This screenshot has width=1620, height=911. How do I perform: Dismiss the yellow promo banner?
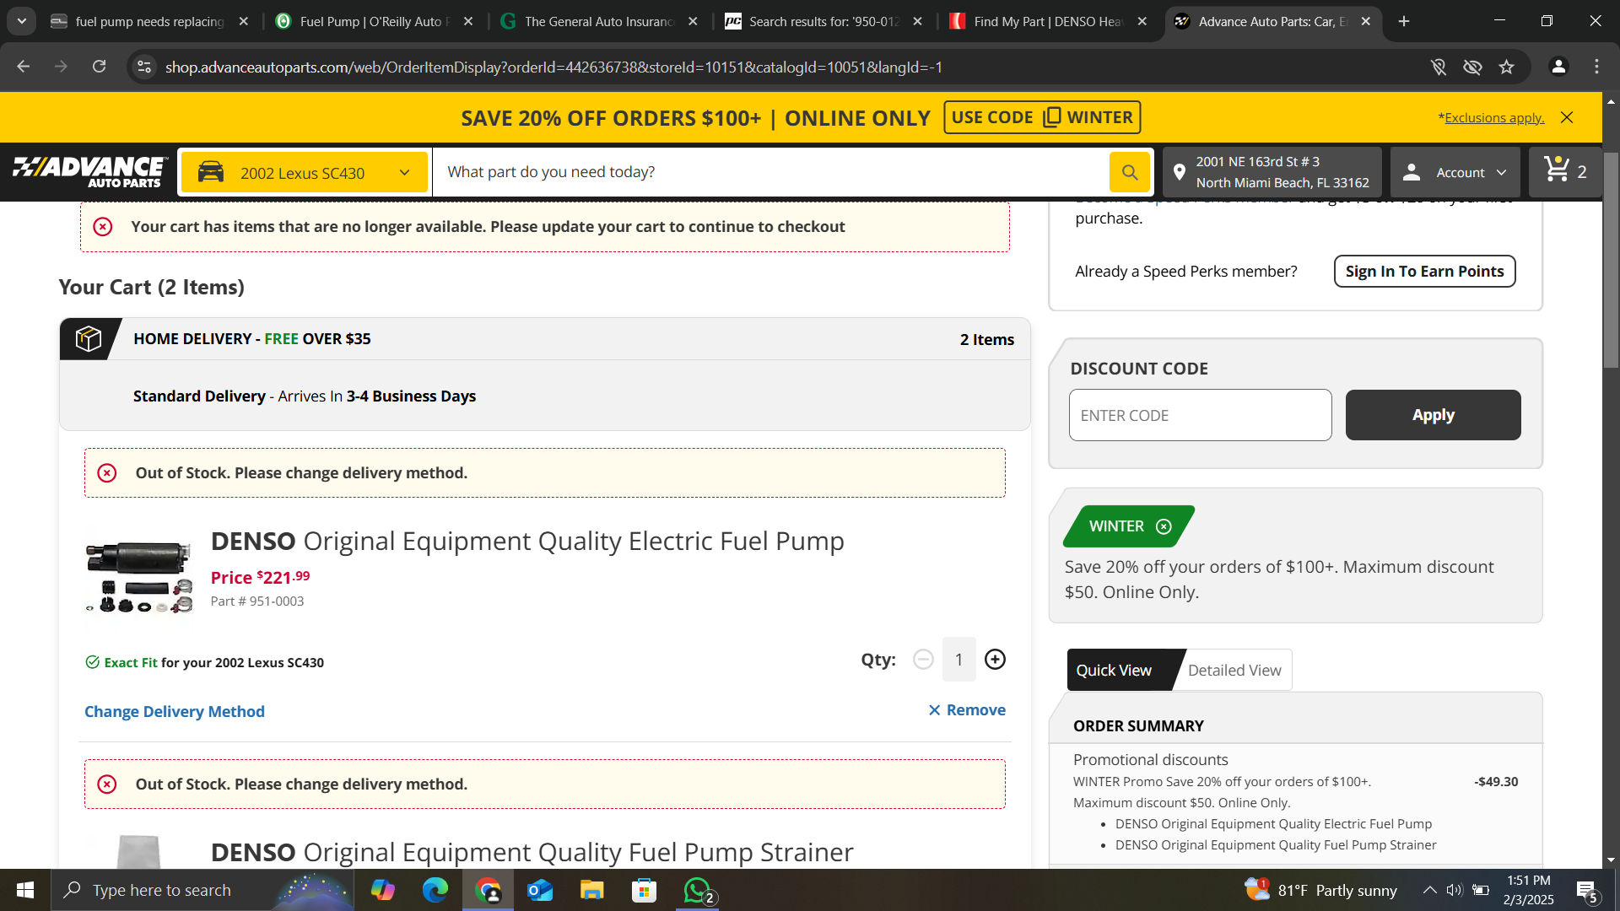pyautogui.click(x=1567, y=117)
